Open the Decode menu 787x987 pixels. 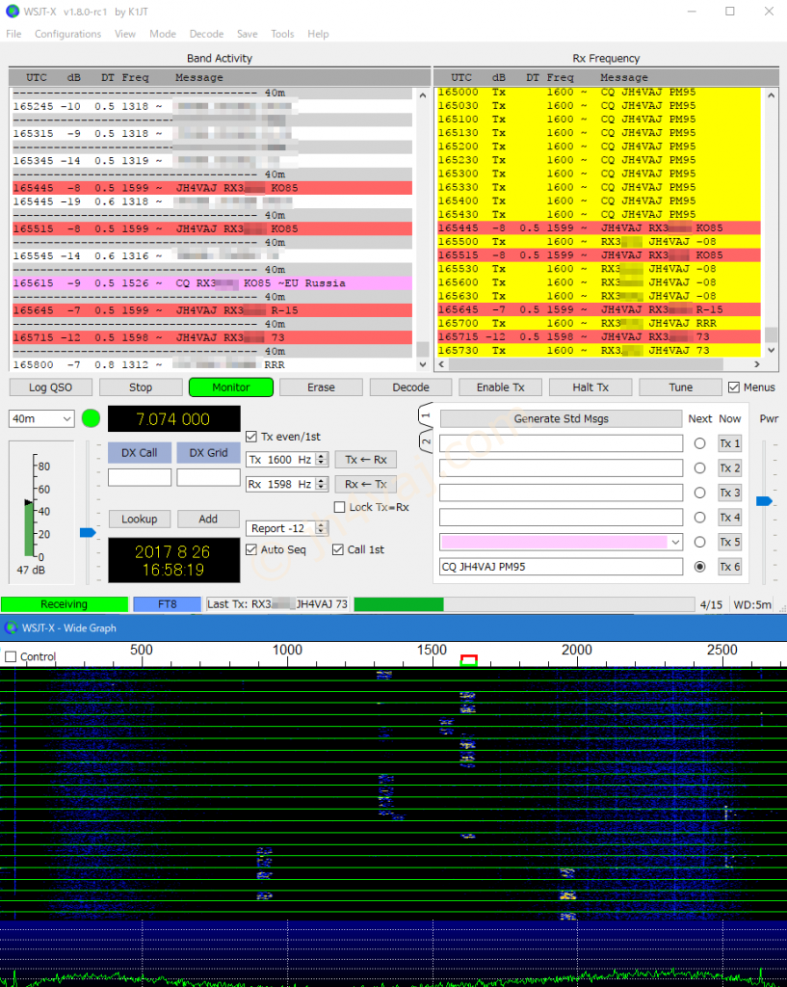coord(206,34)
